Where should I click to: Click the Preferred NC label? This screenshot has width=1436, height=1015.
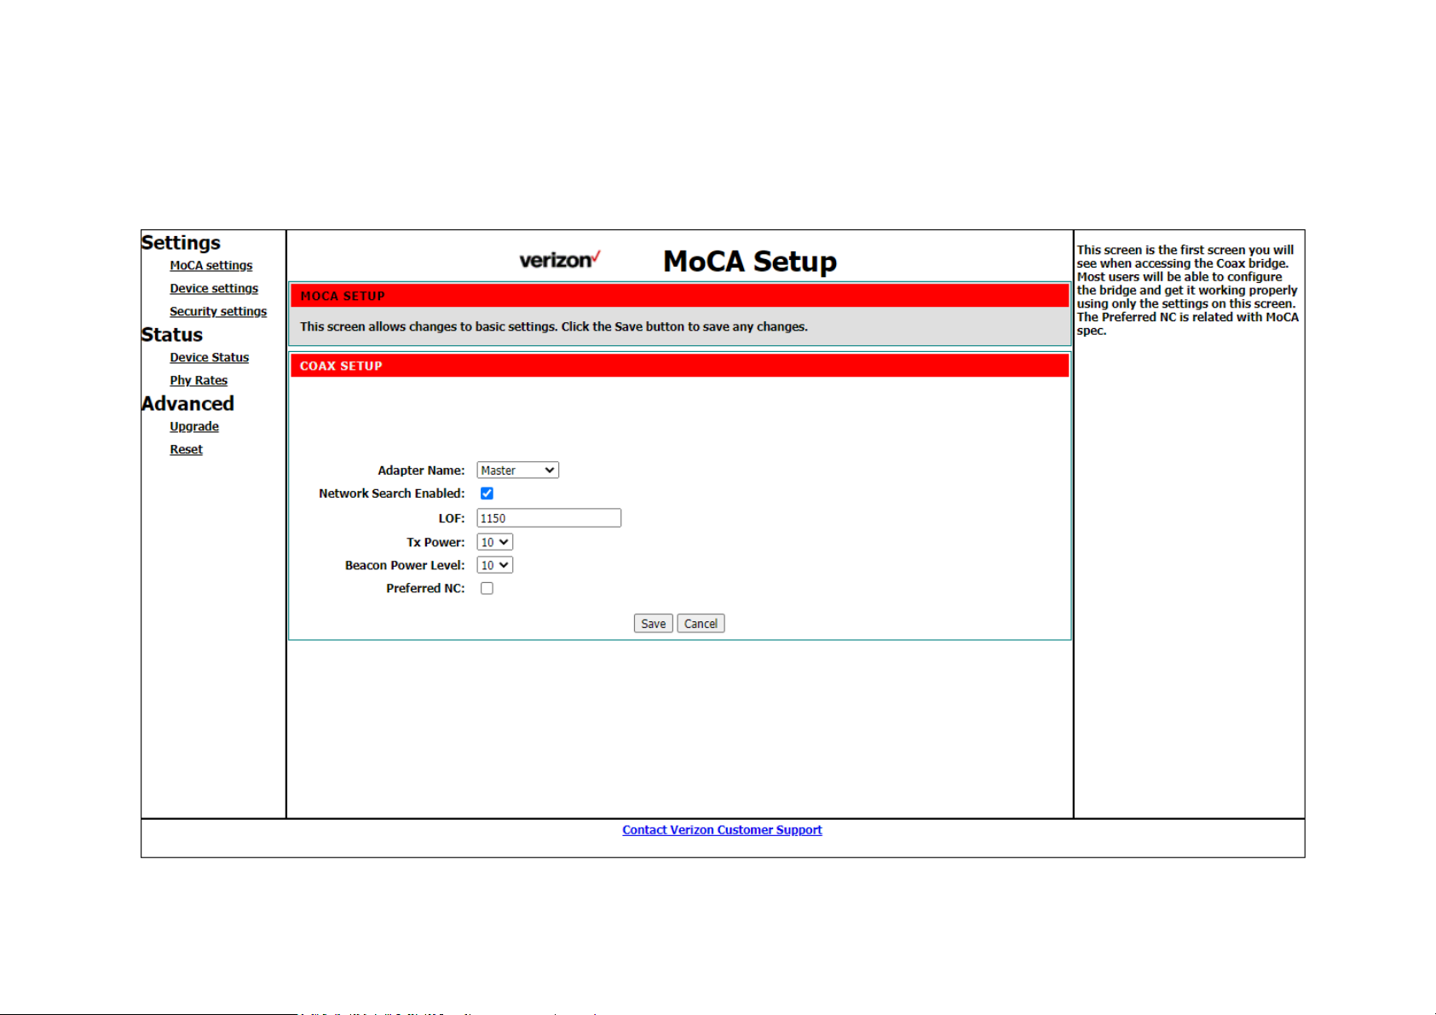tap(425, 588)
